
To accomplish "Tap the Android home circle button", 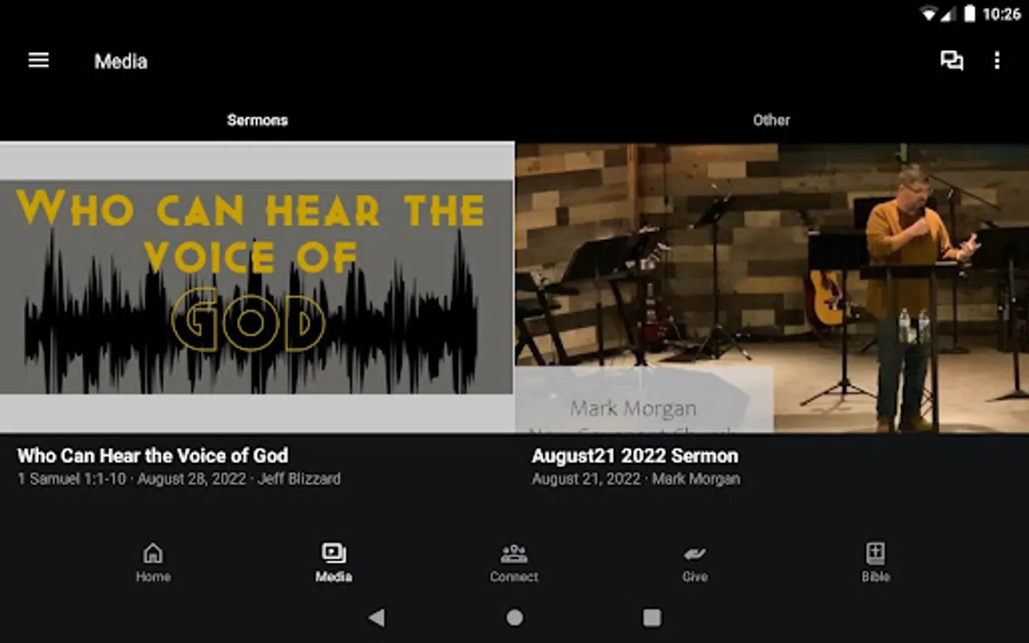I will coord(514,617).
